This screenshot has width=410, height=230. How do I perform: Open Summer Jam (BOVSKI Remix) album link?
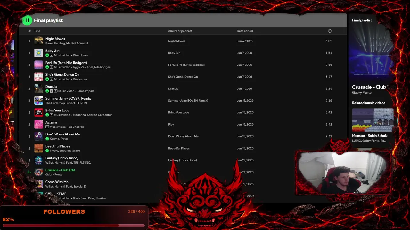pos(188,101)
